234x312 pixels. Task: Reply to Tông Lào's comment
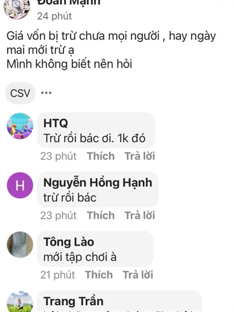point(138,275)
